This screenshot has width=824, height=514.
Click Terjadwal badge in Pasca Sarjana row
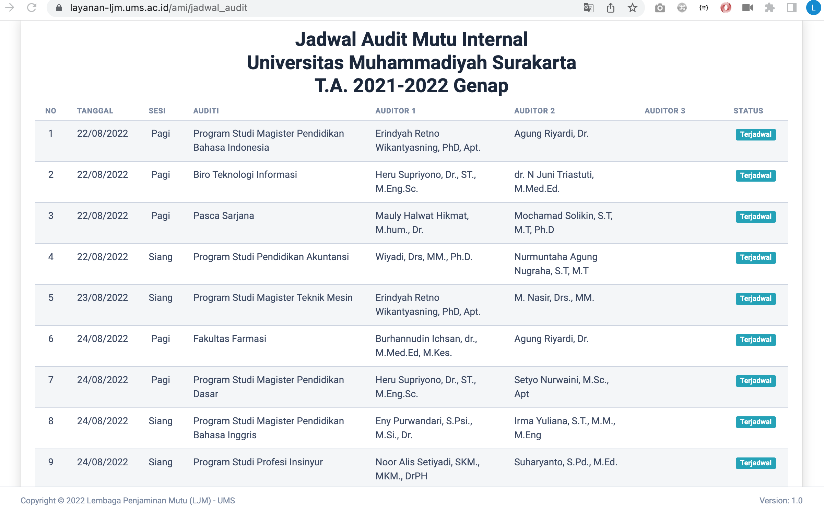[x=755, y=217]
